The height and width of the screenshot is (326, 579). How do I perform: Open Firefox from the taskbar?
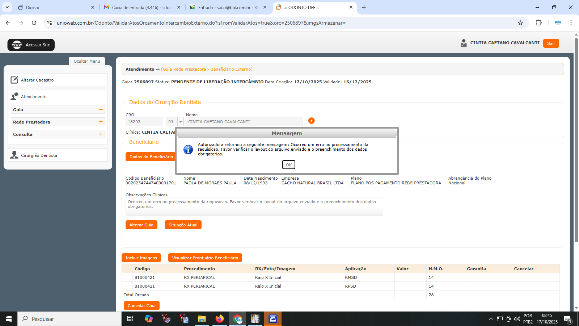tap(219, 319)
